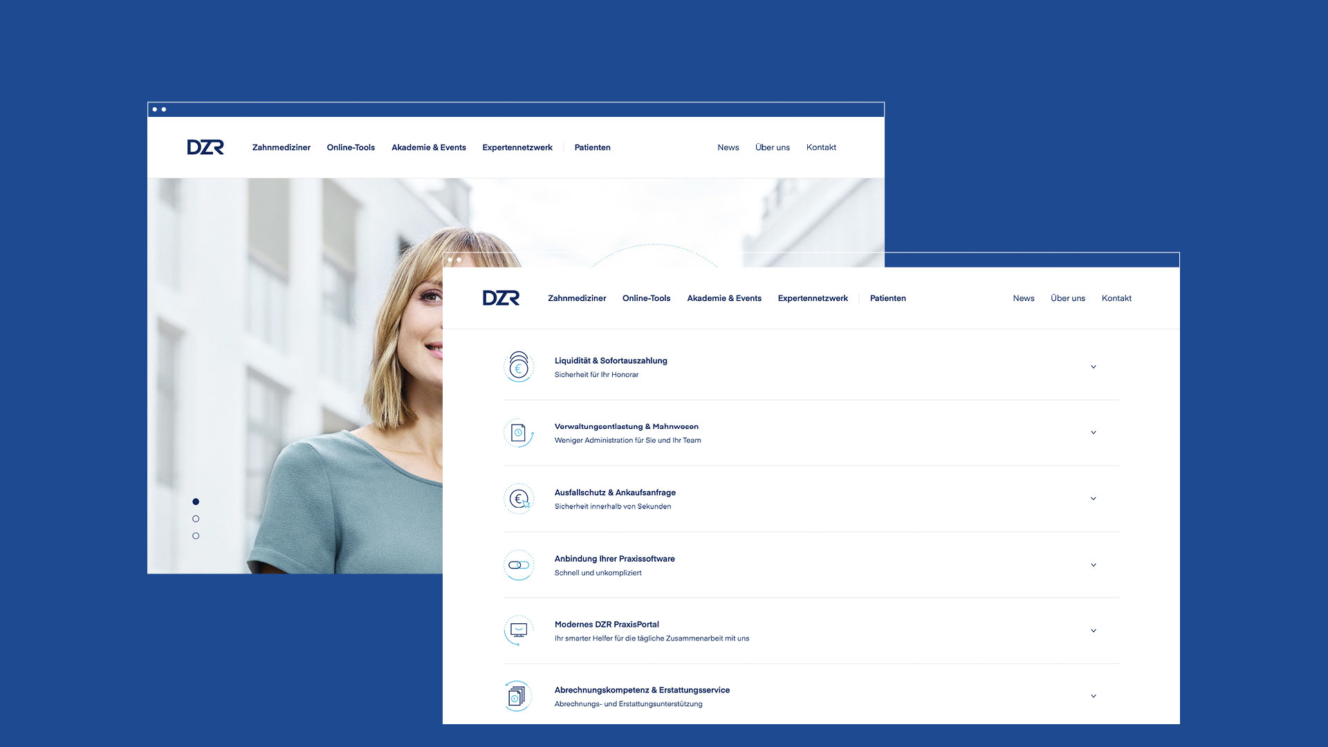
Task: Go to Über uns in the front window
Action: coord(1068,298)
